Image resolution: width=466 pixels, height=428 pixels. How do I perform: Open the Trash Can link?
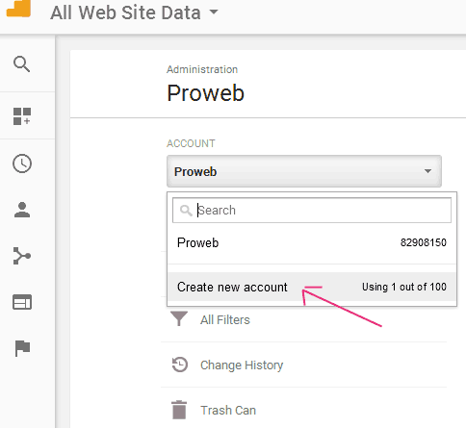228,411
